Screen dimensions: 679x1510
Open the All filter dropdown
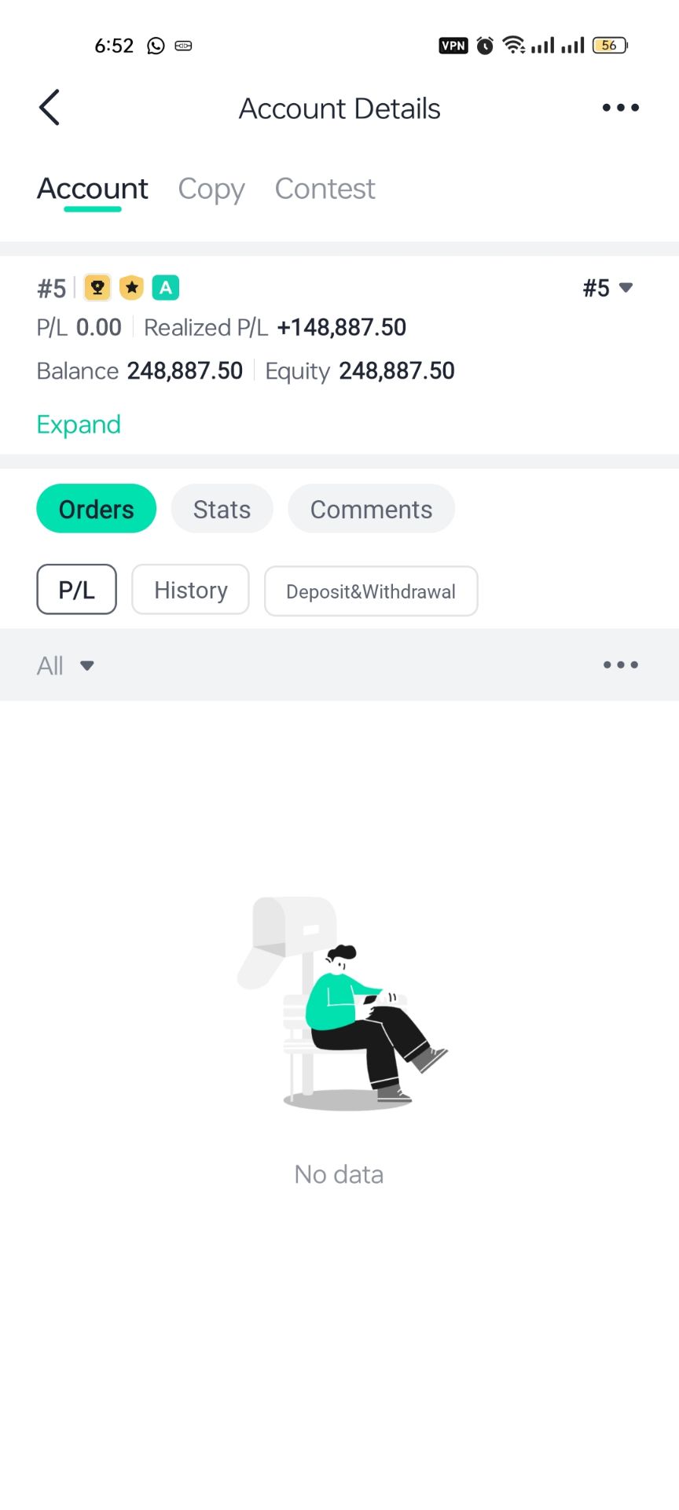66,666
